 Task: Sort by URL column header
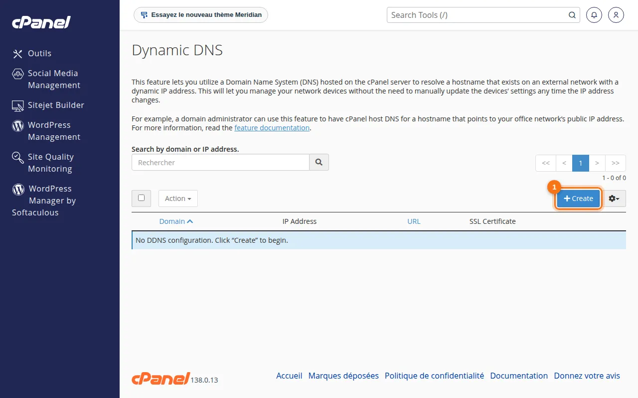coord(414,221)
